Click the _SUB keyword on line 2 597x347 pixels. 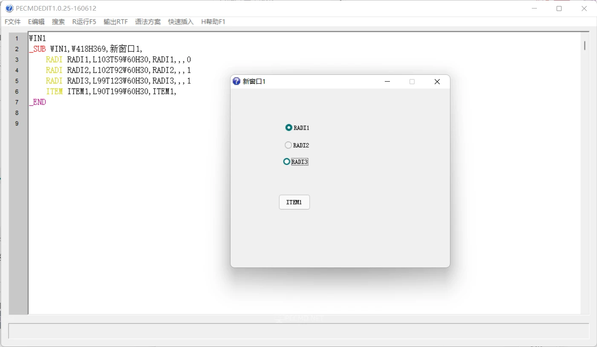pos(37,49)
